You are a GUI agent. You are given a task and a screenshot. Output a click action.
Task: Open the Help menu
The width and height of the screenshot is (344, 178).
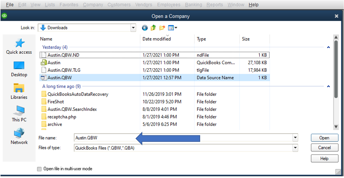254,5
